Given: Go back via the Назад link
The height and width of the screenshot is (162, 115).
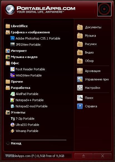Looking at the screenshot, I should [x=16, y=143].
